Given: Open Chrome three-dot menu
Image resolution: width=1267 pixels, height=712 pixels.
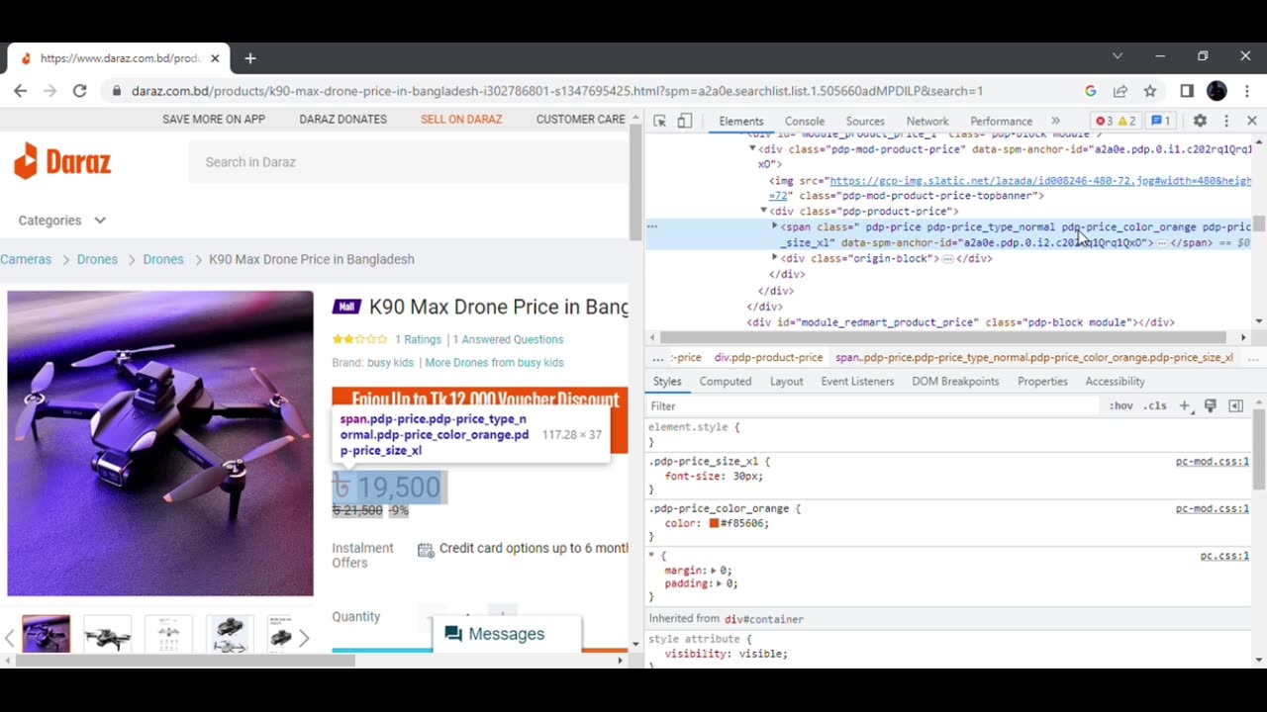Looking at the screenshot, I should click(x=1247, y=90).
